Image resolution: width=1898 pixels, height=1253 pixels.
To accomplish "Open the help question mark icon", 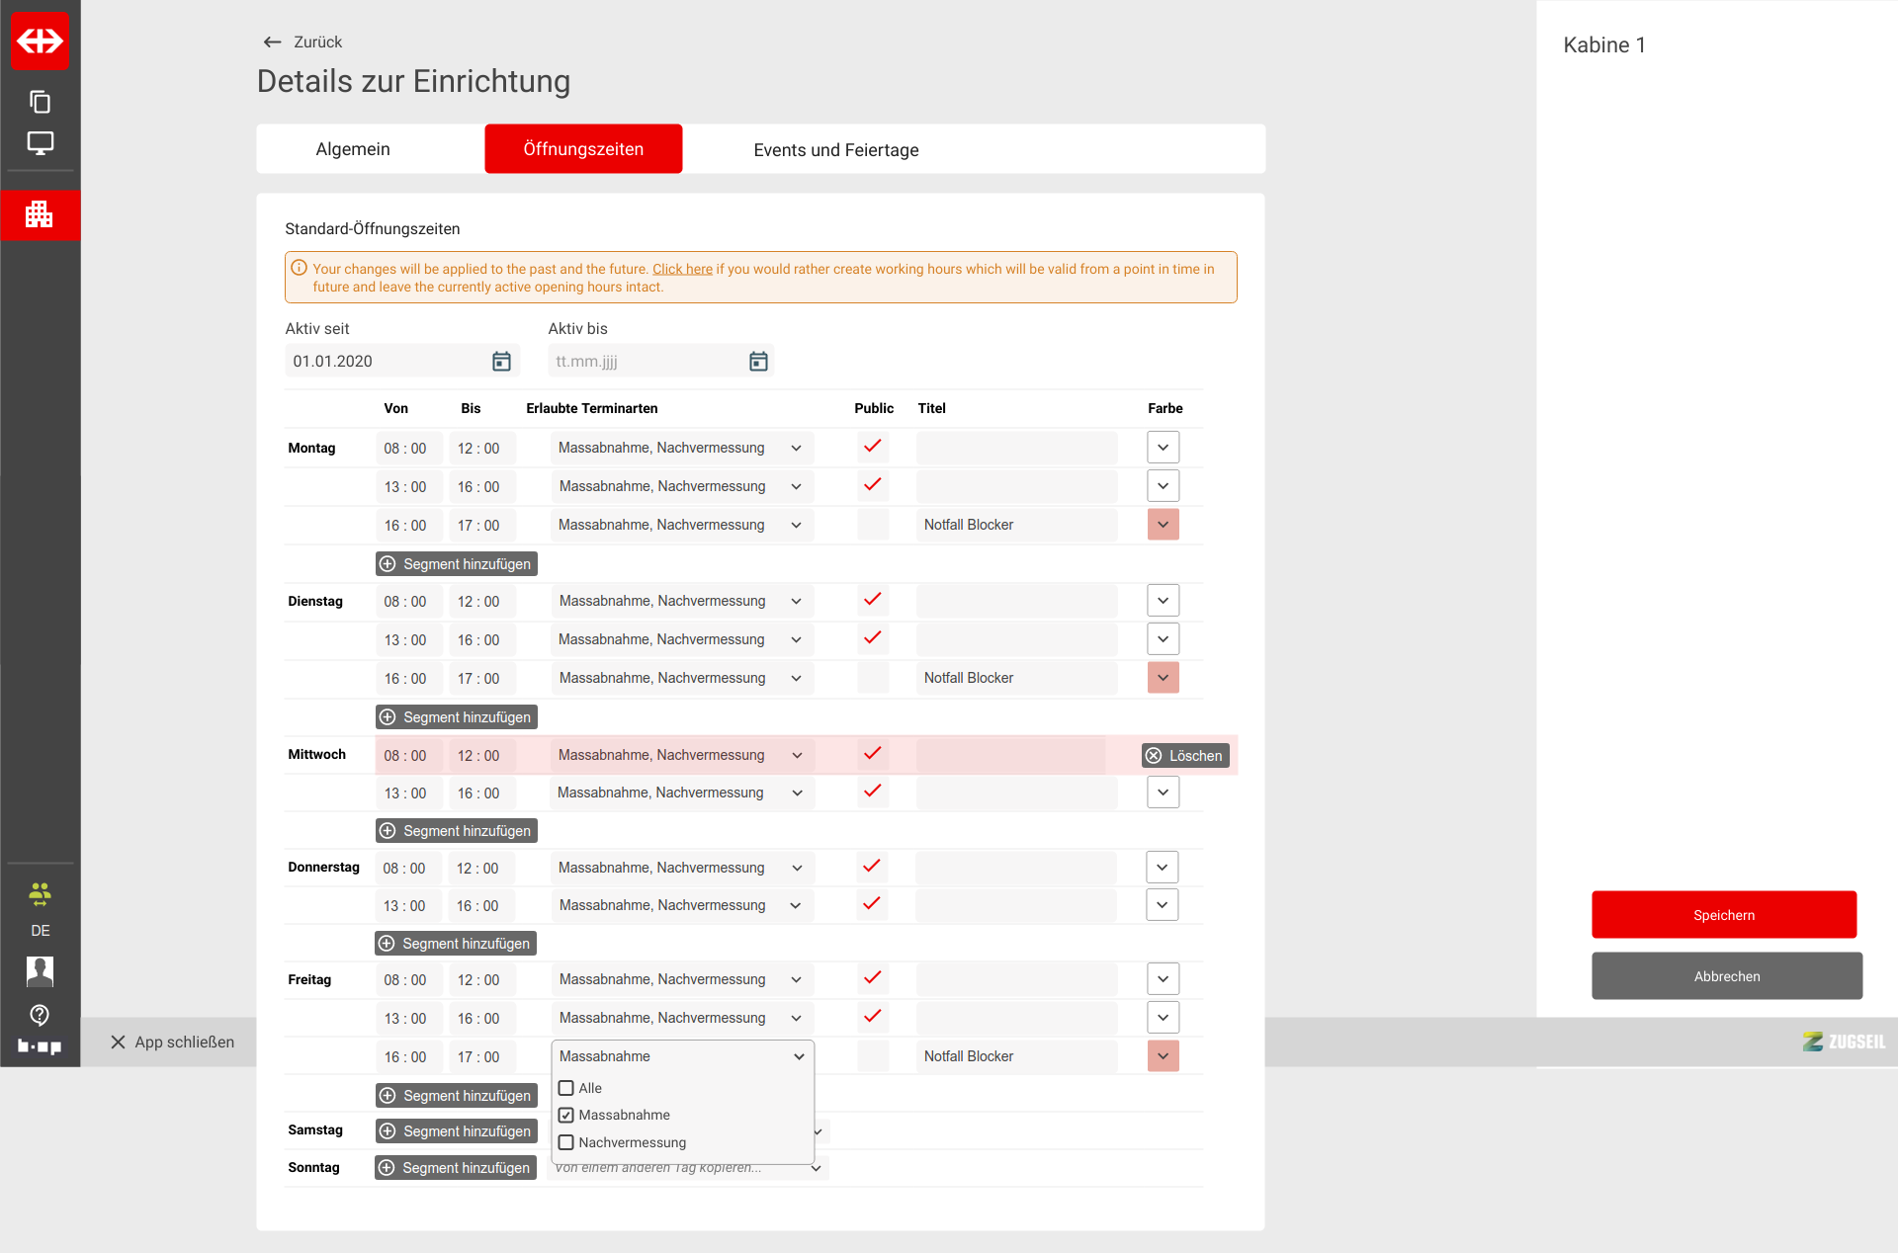I will coord(40,1014).
